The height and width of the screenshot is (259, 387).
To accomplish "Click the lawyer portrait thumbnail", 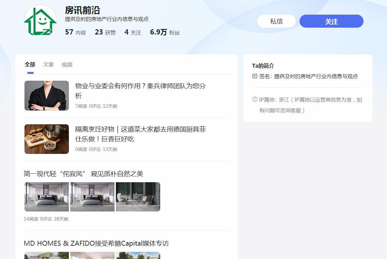I will pyautogui.click(x=47, y=96).
